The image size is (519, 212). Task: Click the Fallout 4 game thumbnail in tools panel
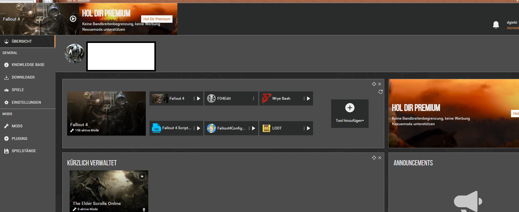pyautogui.click(x=107, y=114)
